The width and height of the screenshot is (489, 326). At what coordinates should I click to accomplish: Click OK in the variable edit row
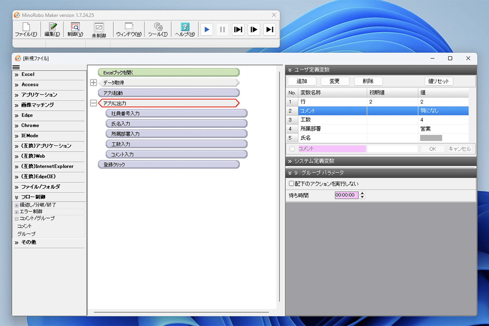point(433,149)
